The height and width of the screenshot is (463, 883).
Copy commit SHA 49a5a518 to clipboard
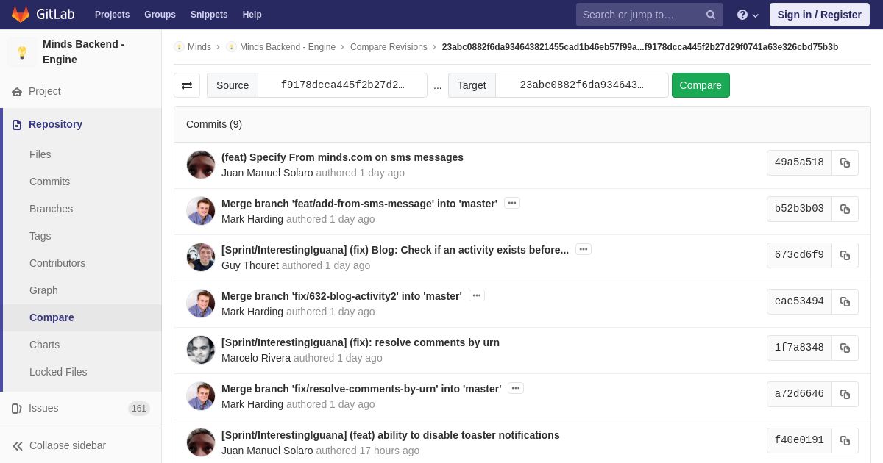[x=845, y=162]
